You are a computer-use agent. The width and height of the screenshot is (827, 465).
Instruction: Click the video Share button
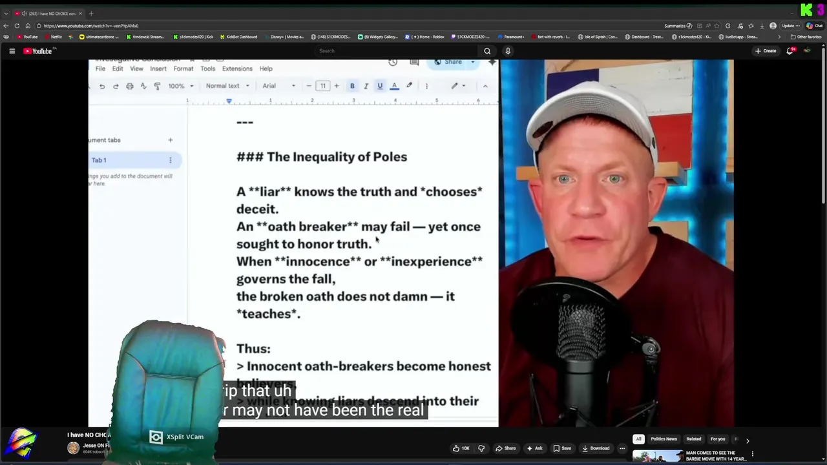click(x=506, y=448)
